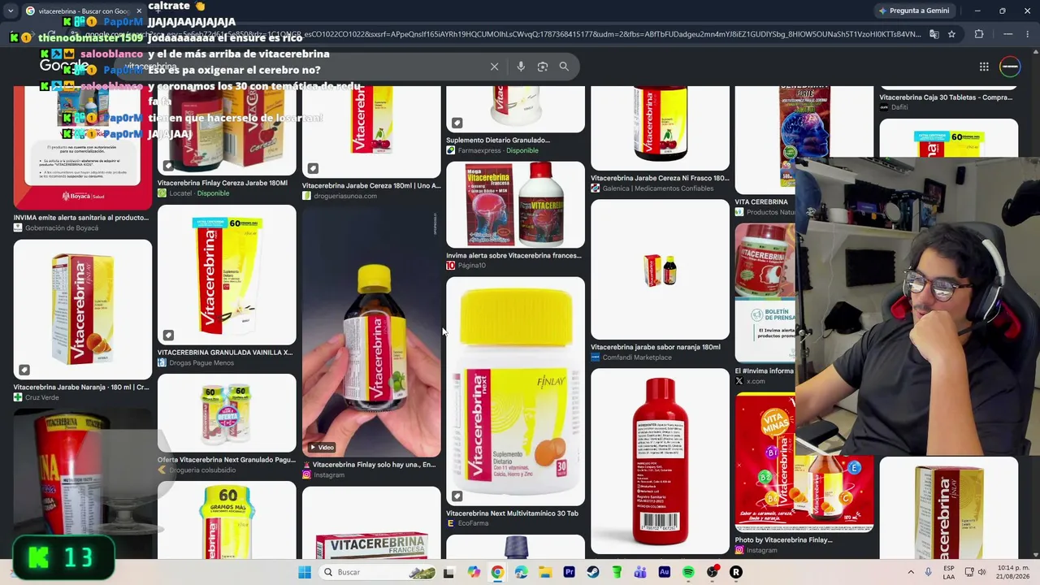Launch Copilot from the taskbar
1040x585 pixels.
474,572
